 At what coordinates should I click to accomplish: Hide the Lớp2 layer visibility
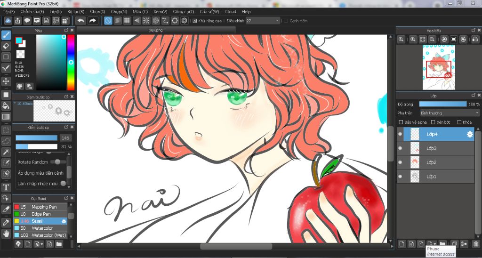(400, 162)
